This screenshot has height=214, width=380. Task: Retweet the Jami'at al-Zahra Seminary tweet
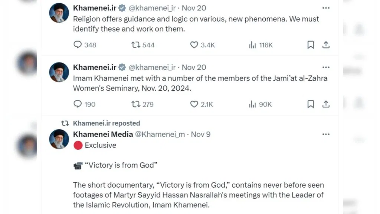tap(136, 104)
